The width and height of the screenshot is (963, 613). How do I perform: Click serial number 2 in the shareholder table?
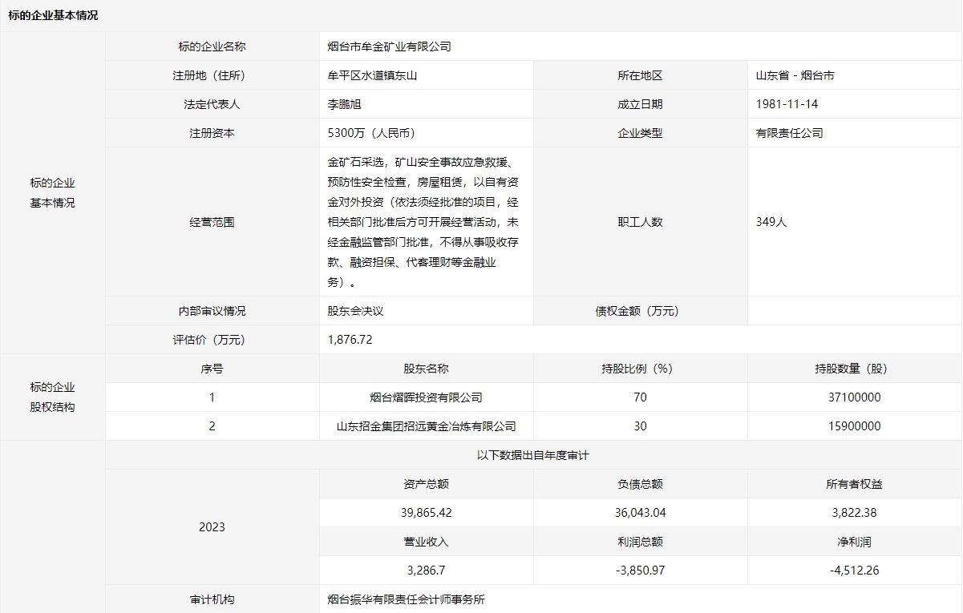[x=212, y=426]
